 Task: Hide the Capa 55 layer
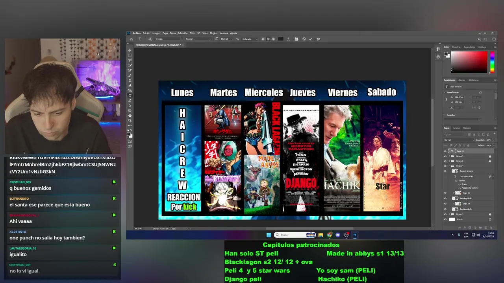445,193
